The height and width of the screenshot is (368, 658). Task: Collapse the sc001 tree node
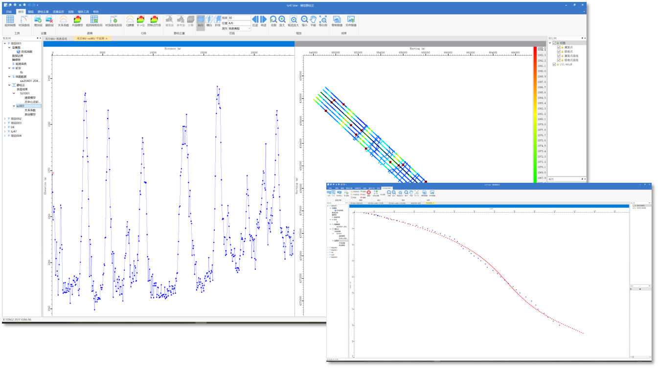[x=14, y=106]
